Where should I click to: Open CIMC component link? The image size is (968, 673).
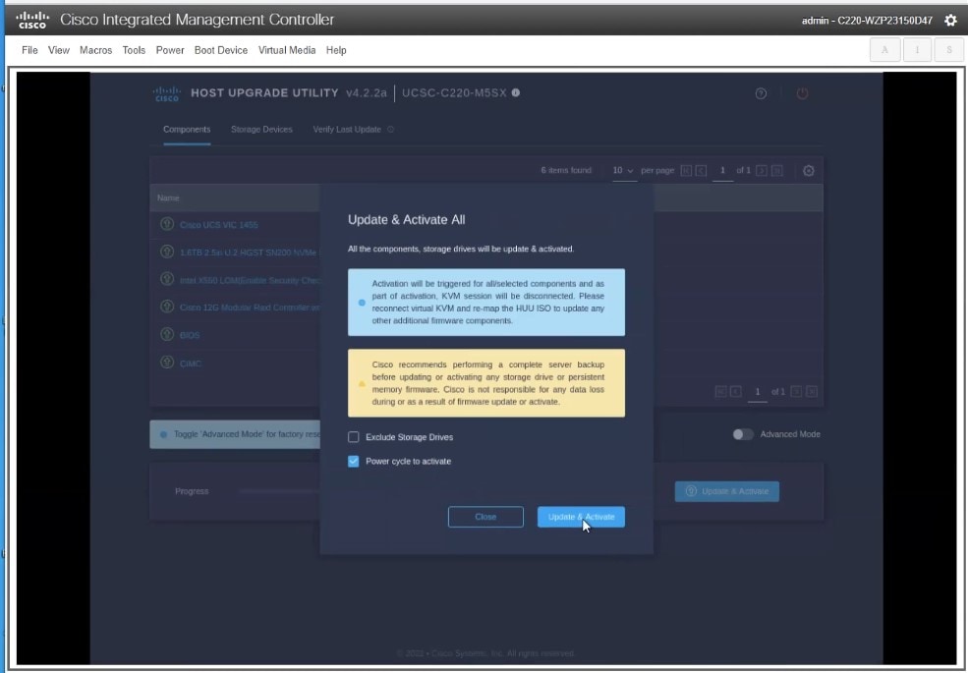[190, 364]
